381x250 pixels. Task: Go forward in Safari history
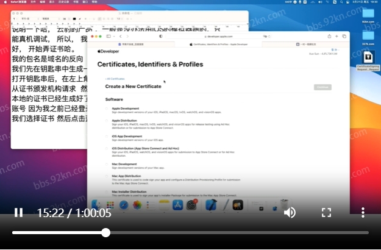click(127, 36)
